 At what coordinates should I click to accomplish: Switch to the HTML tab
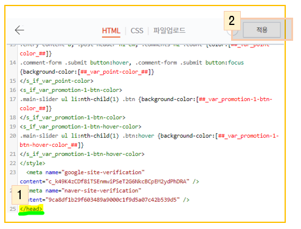(111, 31)
